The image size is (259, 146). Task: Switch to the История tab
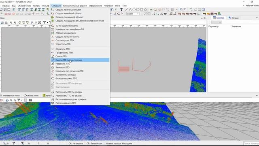click(x=234, y=18)
